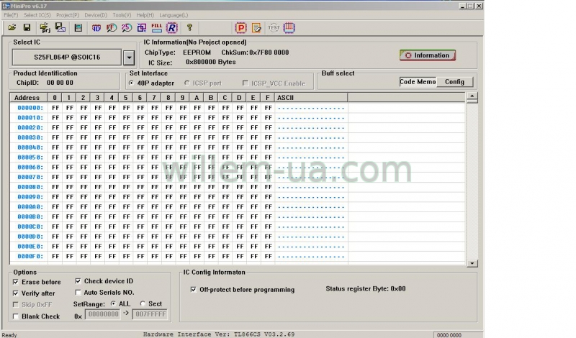This screenshot has height=338, width=576.
Task: Open the Device(D) menu
Action: pos(96,15)
